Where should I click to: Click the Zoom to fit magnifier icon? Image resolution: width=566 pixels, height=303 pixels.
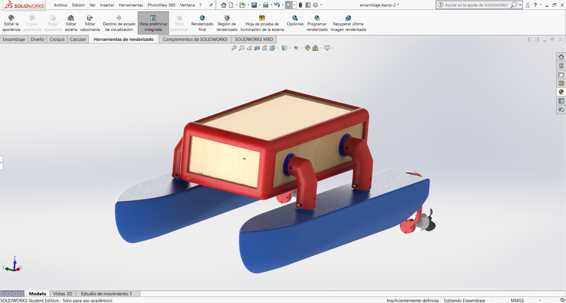234,48
